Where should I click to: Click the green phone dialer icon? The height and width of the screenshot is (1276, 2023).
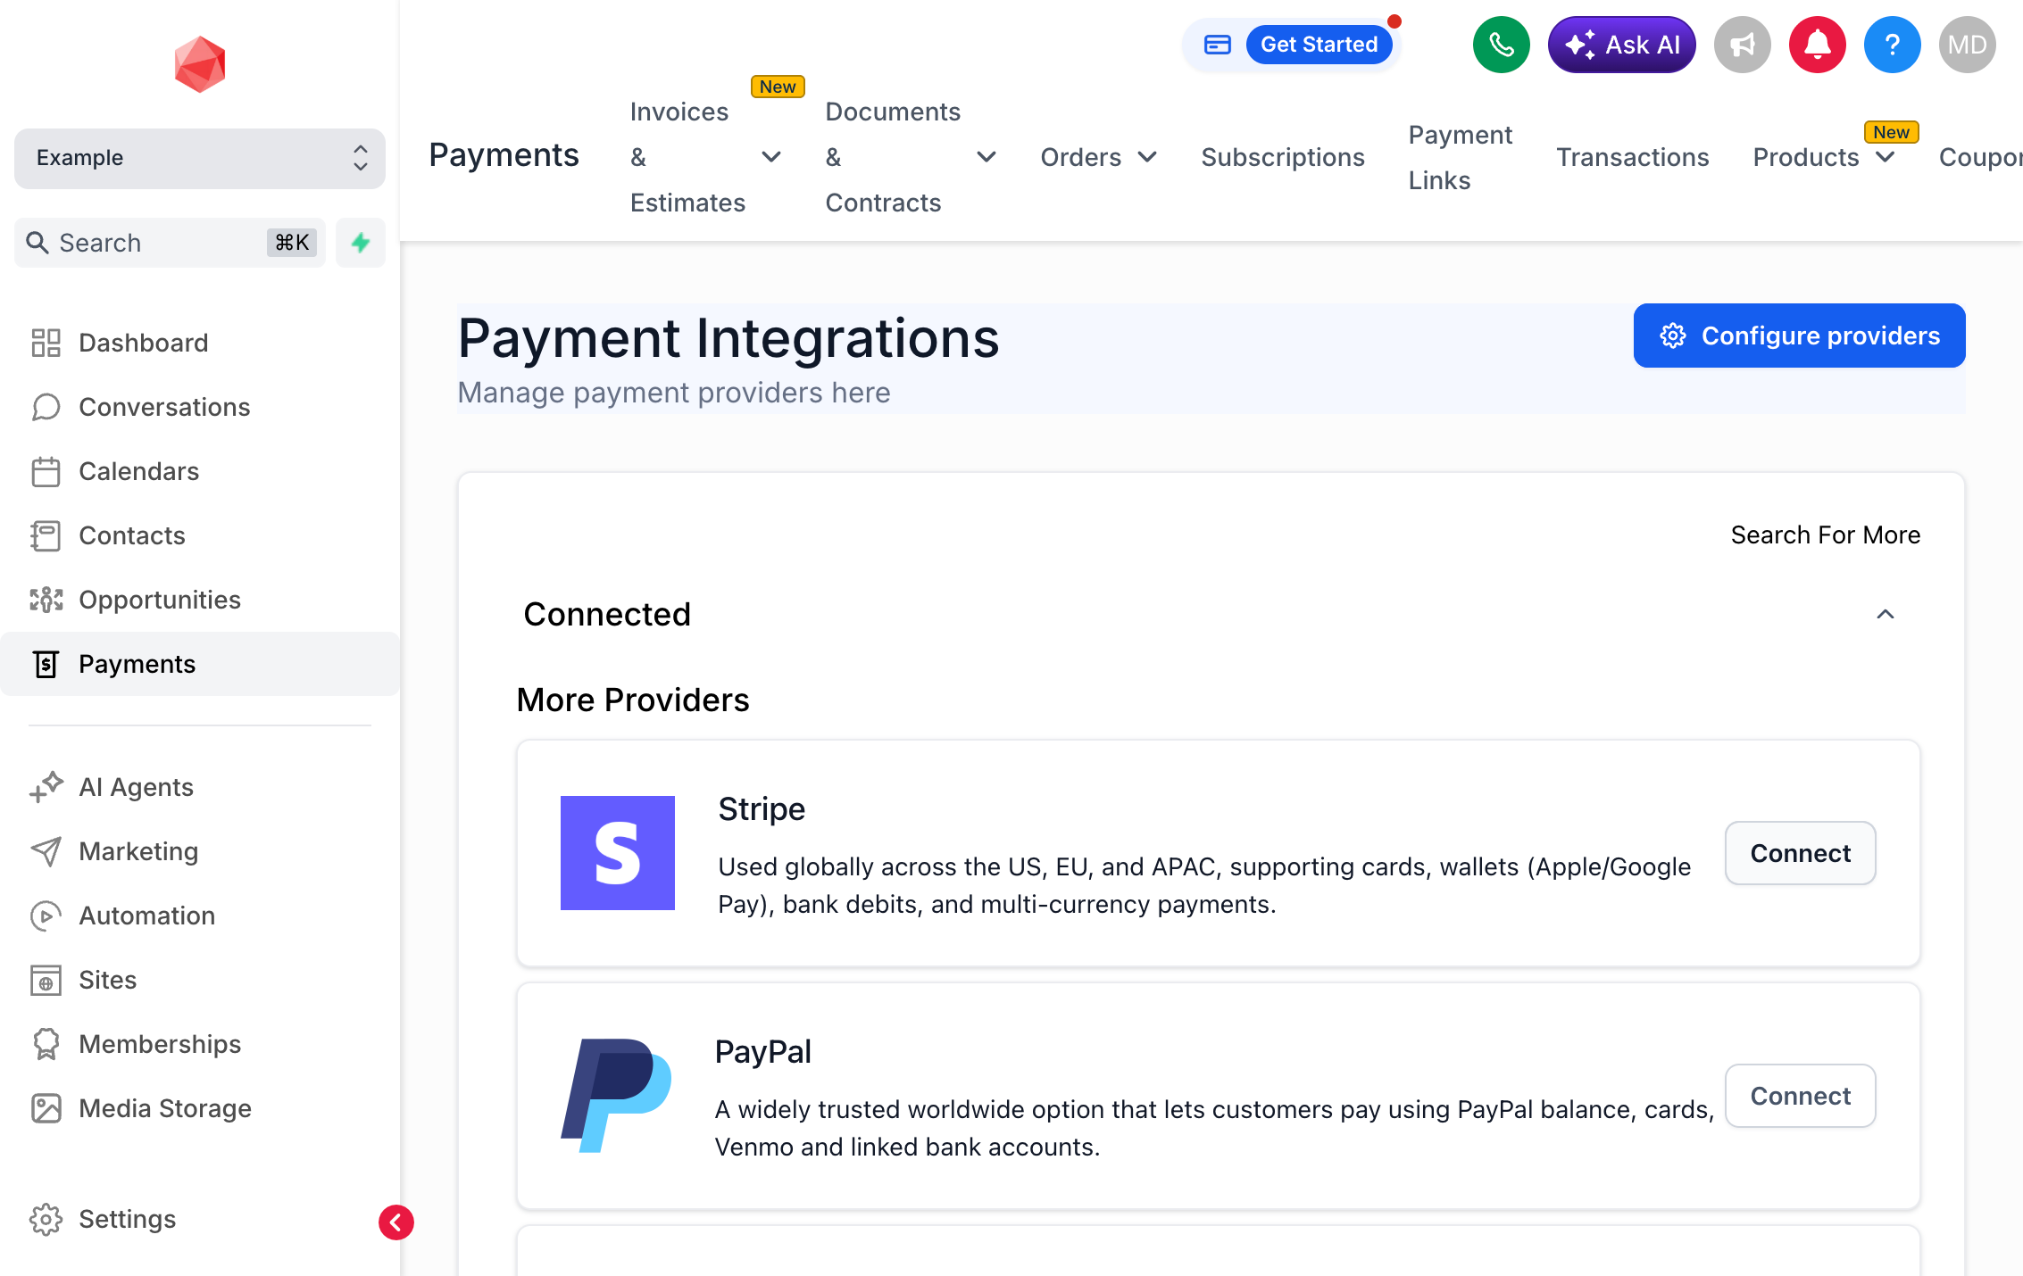pyautogui.click(x=1501, y=45)
